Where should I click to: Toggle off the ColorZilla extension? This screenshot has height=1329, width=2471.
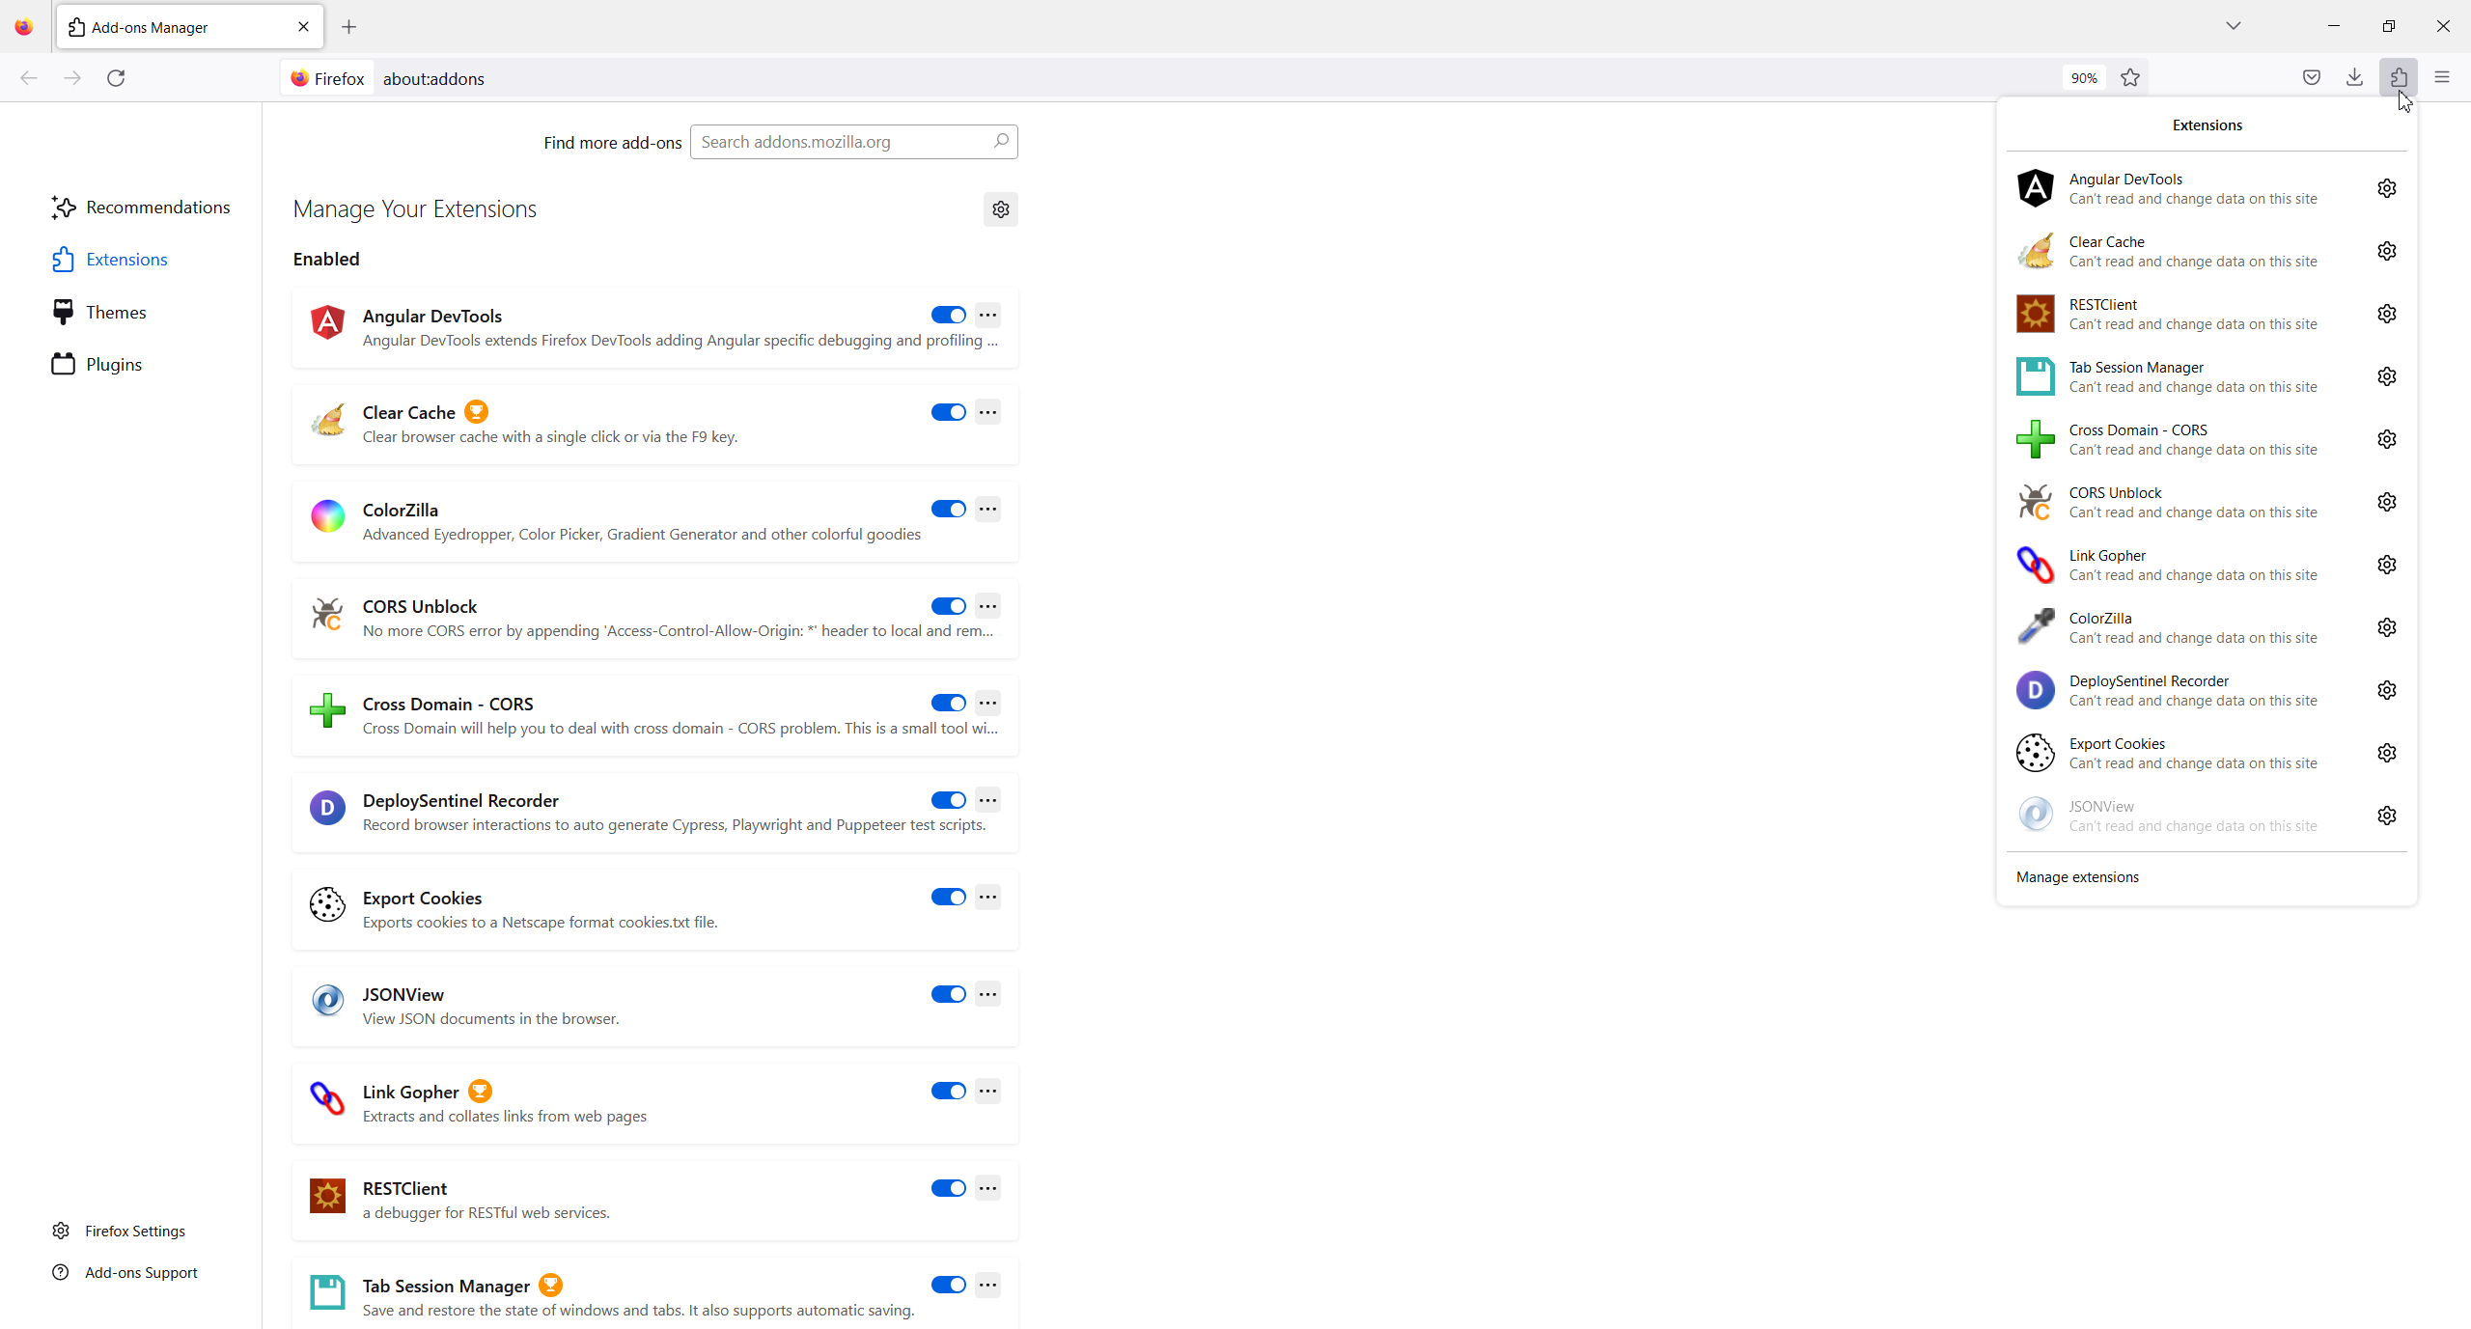click(948, 509)
